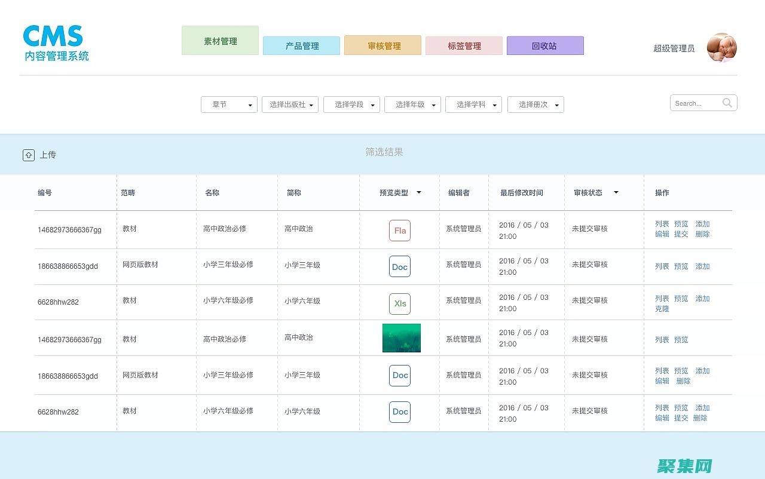Click the Fla preview type icon
The width and height of the screenshot is (765, 479).
[400, 231]
